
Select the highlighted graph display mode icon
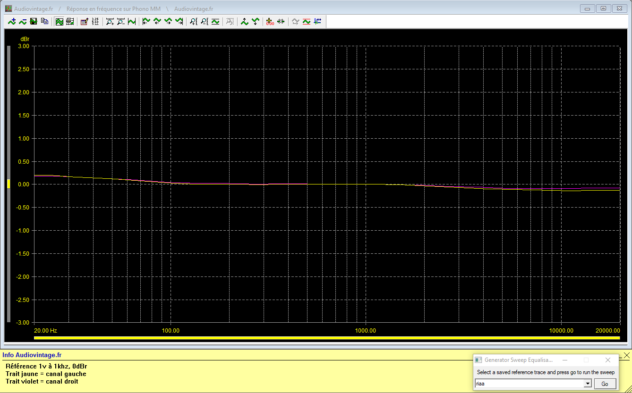pos(60,21)
